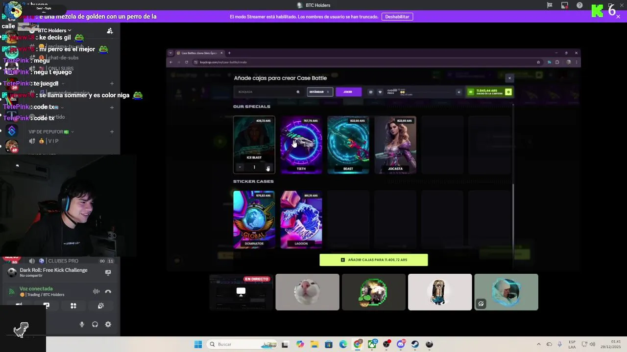Open Discord user settings gear
The image size is (627, 352).
tap(108, 325)
